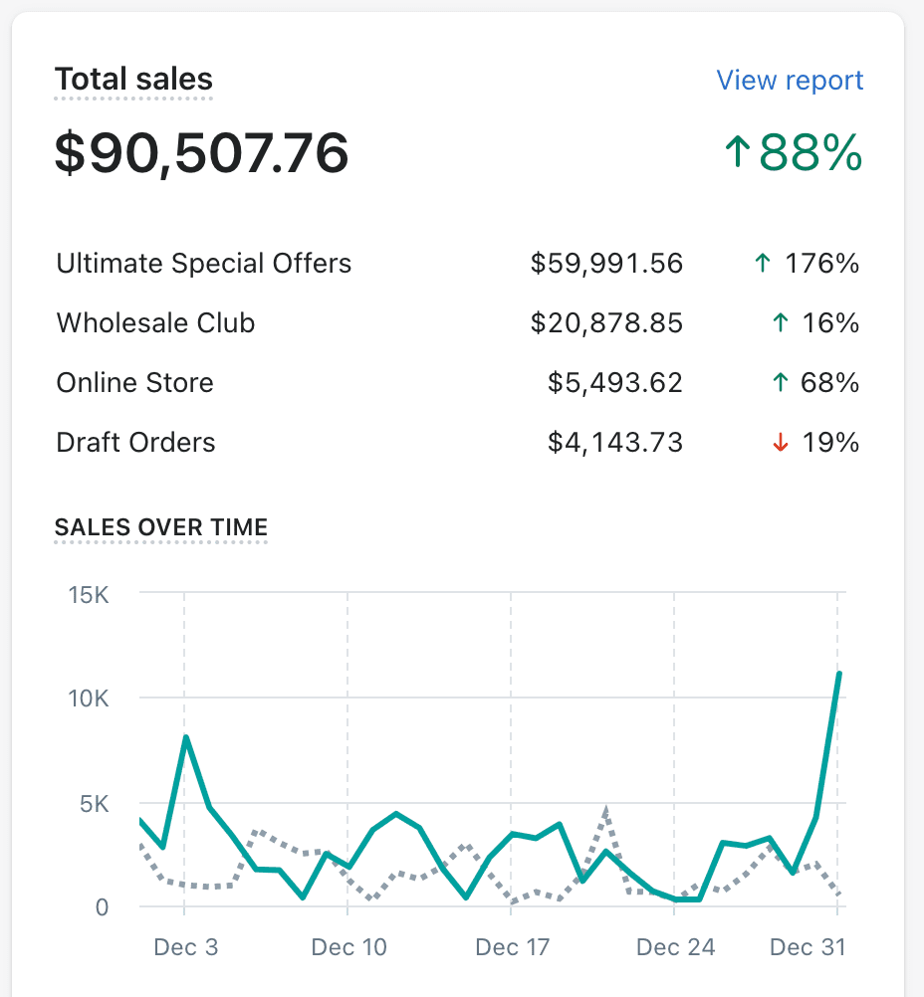Image resolution: width=924 pixels, height=997 pixels.
Task: Click the $59,991.56 sales amount
Action: [x=606, y=264]
